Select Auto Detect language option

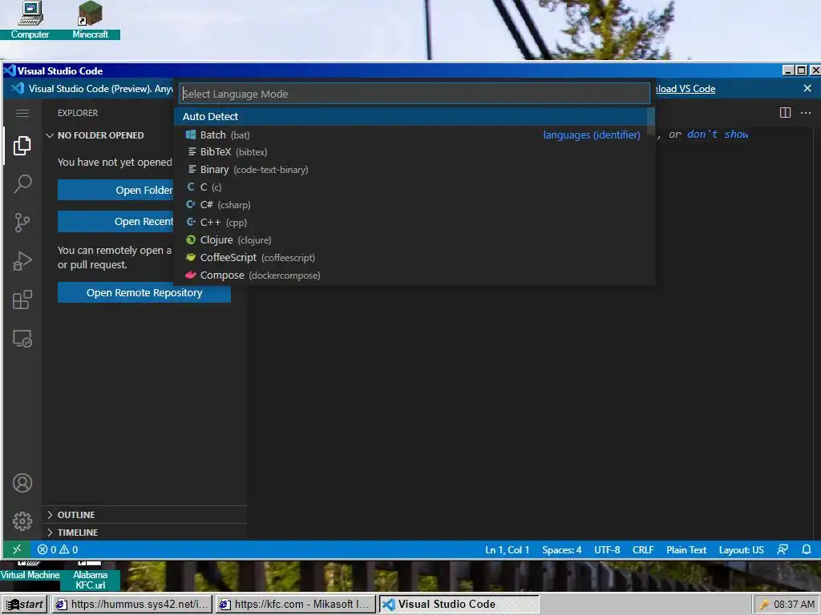click(x=411, y=117)
